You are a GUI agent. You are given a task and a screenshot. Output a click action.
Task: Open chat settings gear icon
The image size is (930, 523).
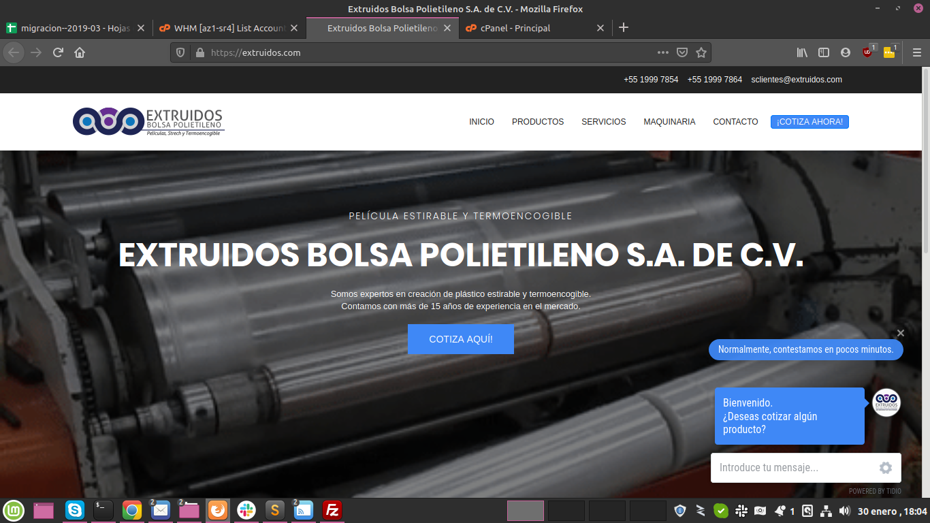[885, 468]
